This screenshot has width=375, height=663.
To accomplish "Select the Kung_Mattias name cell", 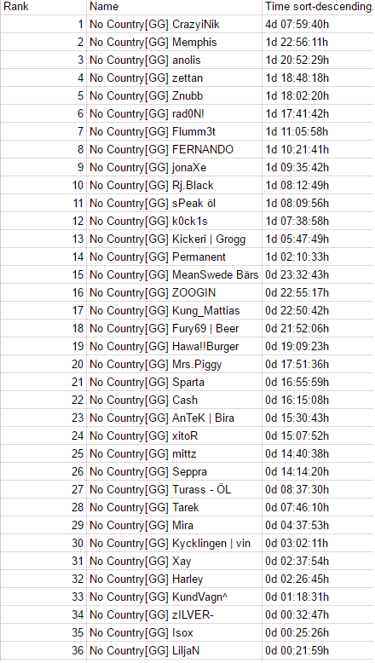I will [174, 310].
